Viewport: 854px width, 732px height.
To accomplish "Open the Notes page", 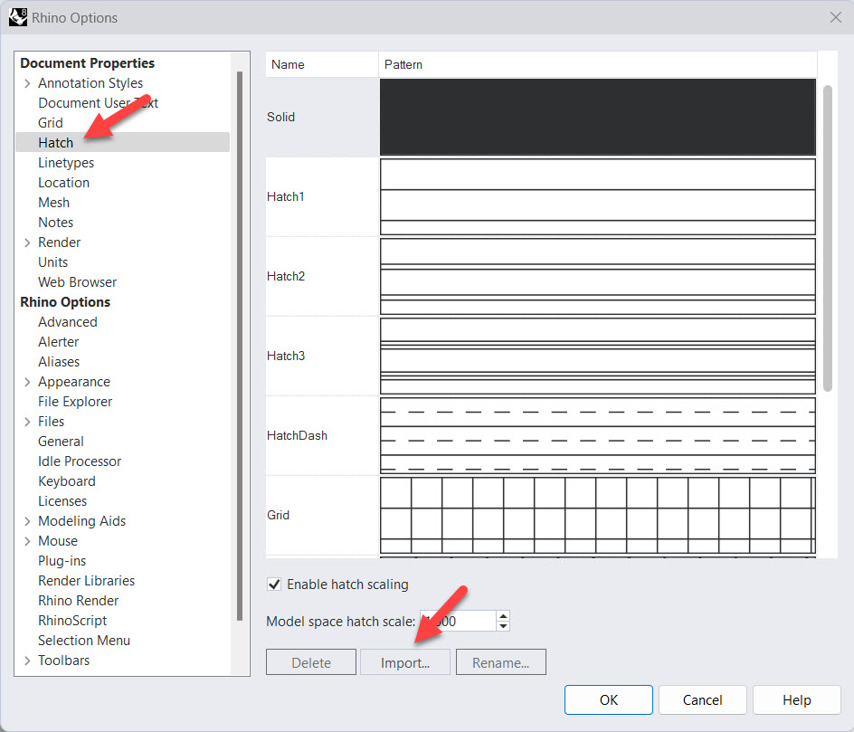I will [55, 223].
